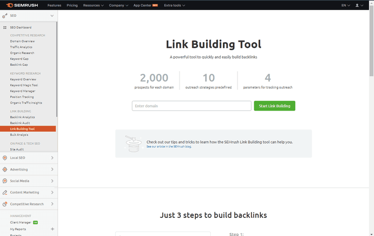Image resolution: width=374 pixels, height=236 pixels.
Task: Open Site Audit in sidebar
Action: tap(17, 149)
